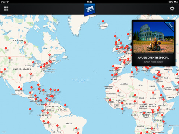Tap the New ribbon on issue cover

[x=170, y=26]
